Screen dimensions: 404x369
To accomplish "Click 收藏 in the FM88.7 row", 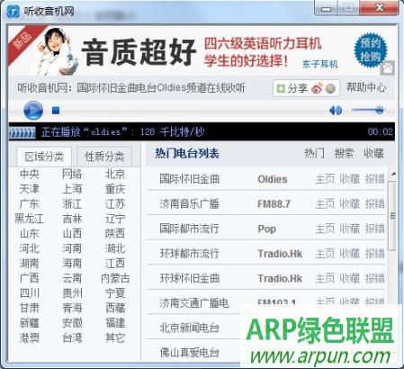I will coord(350,204).
